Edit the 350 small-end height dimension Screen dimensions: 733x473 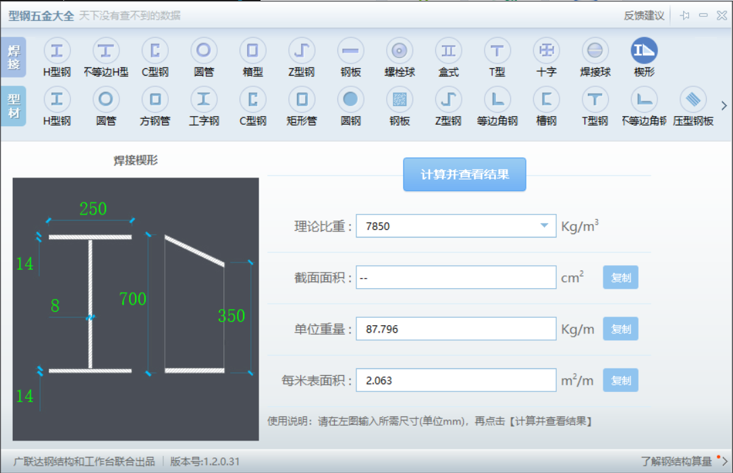tap(232, 316)
